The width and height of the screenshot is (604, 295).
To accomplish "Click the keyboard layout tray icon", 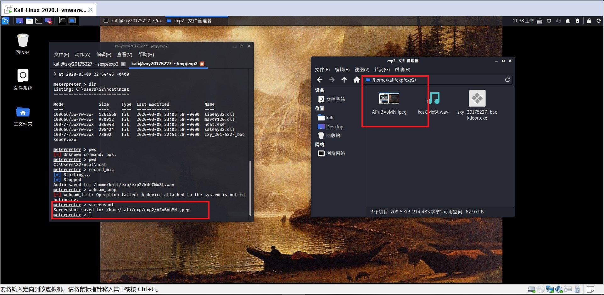I will (539, 21).
